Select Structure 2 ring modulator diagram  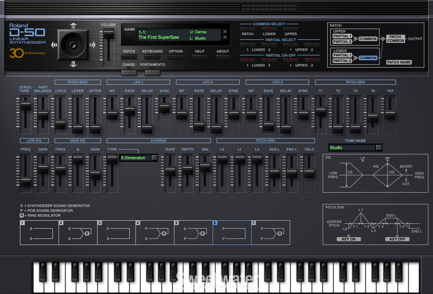78,232
